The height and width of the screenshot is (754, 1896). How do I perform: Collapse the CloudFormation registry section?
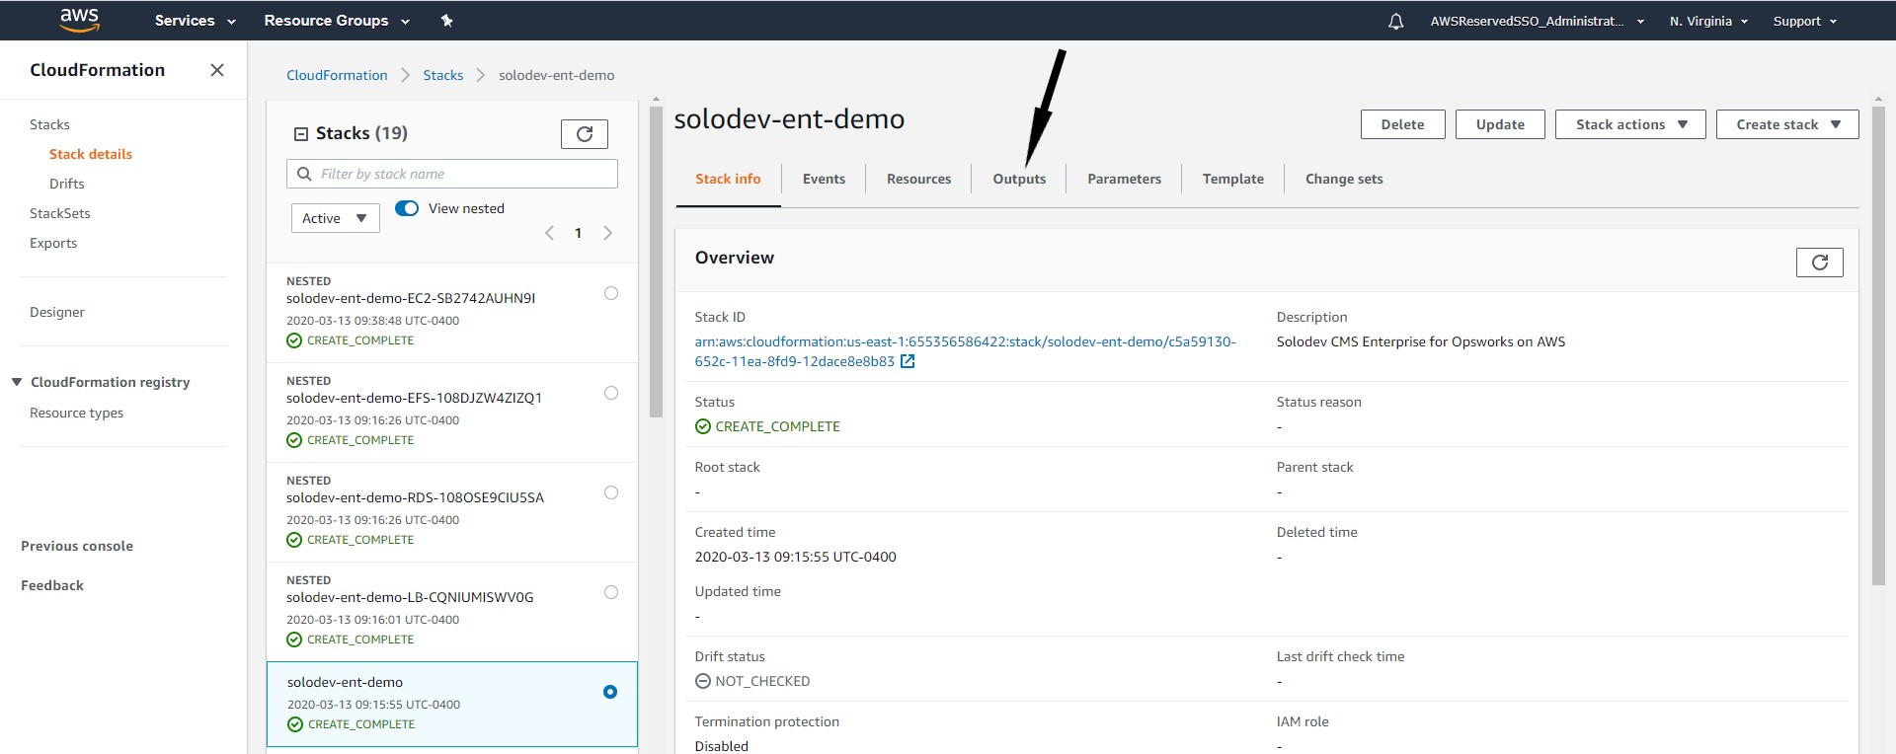[x=17, y=382]
